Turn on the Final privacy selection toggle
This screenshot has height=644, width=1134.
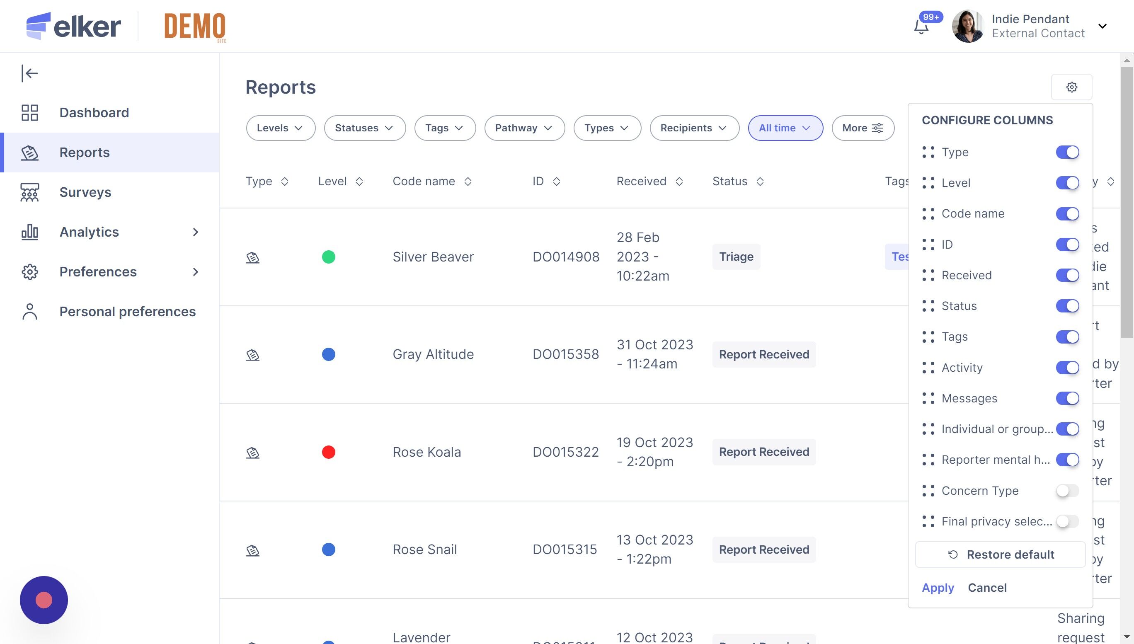(x=1067, y=521)
